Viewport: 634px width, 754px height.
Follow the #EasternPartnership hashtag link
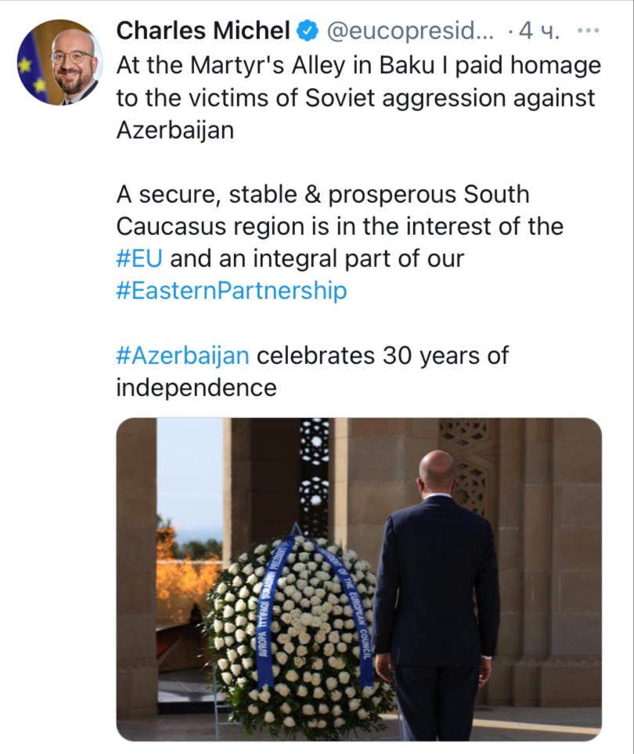pyautogui.click(x=231, y=291)
